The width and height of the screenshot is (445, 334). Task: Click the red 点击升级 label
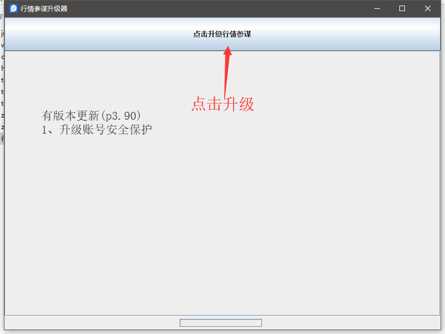[223, 104]
